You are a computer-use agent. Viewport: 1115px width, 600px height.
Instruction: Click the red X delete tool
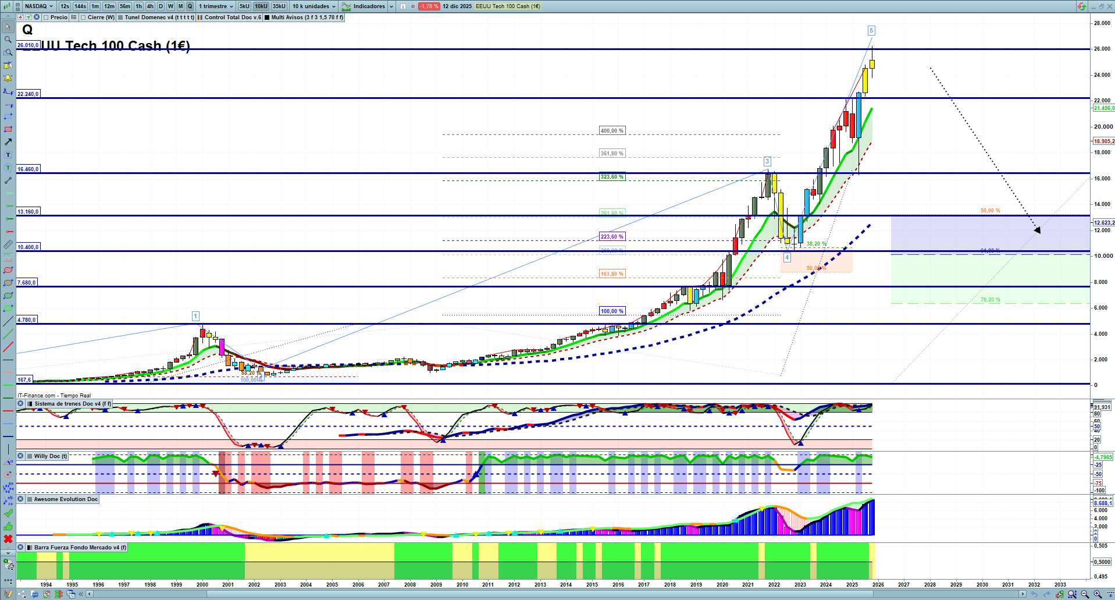(8, 539)
